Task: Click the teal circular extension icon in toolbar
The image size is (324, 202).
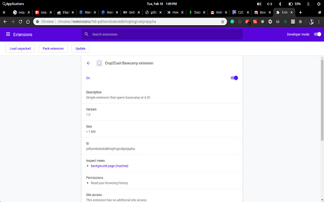Action: (232, 21)
